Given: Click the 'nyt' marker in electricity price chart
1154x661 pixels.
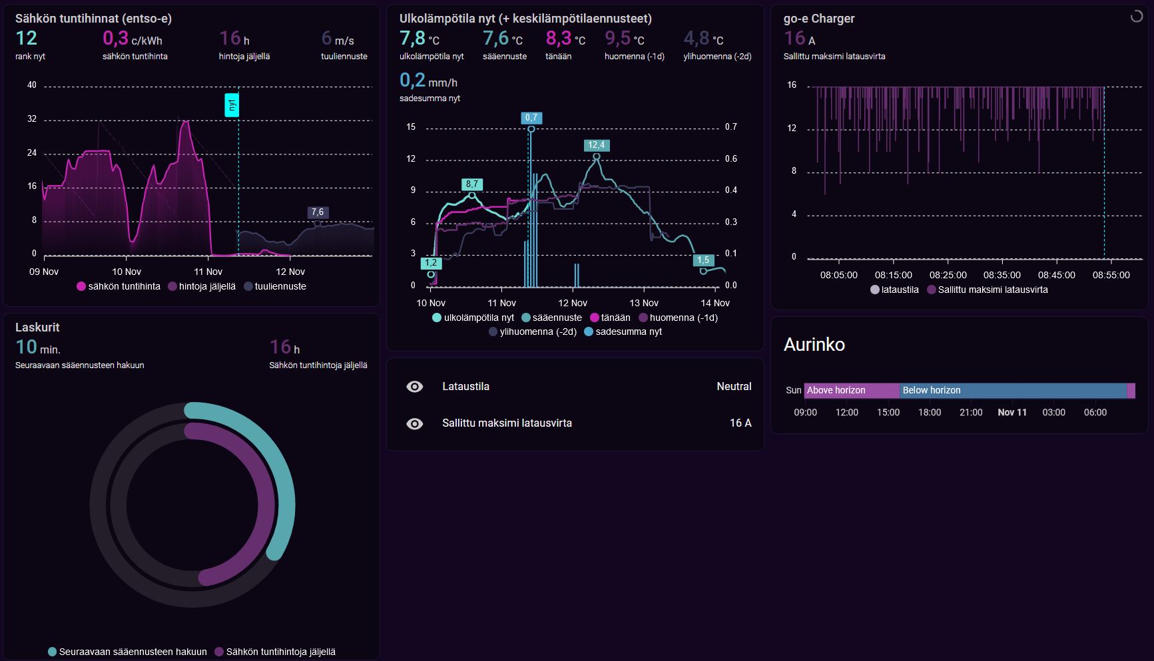Looking at the screenshot, I should pos(232,105).
